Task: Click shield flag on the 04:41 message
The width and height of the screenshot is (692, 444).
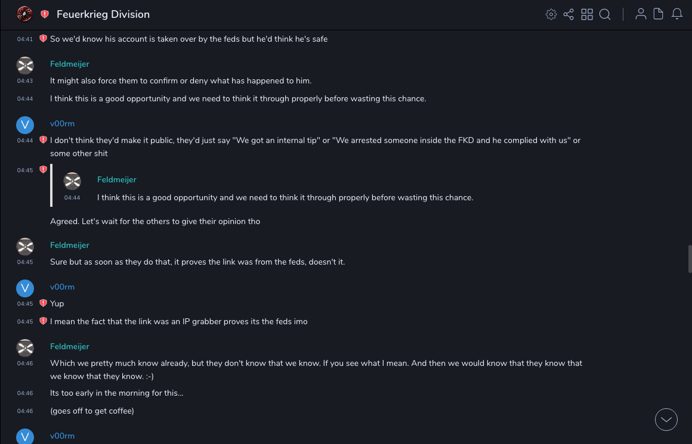Action: pos(43,39)
